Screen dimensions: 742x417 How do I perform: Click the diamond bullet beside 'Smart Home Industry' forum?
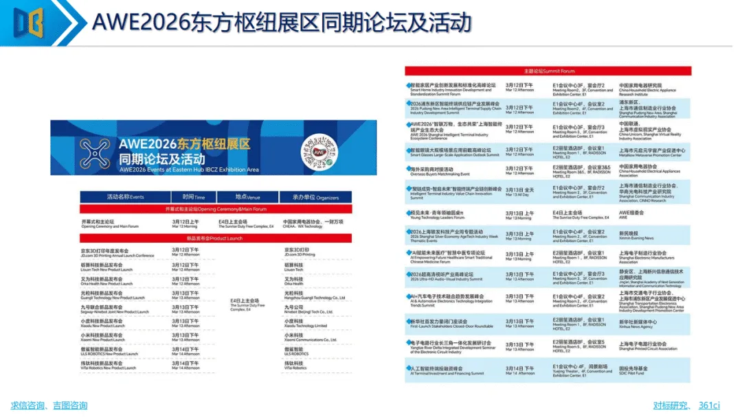pyautogui.click(x=408, y=86)
